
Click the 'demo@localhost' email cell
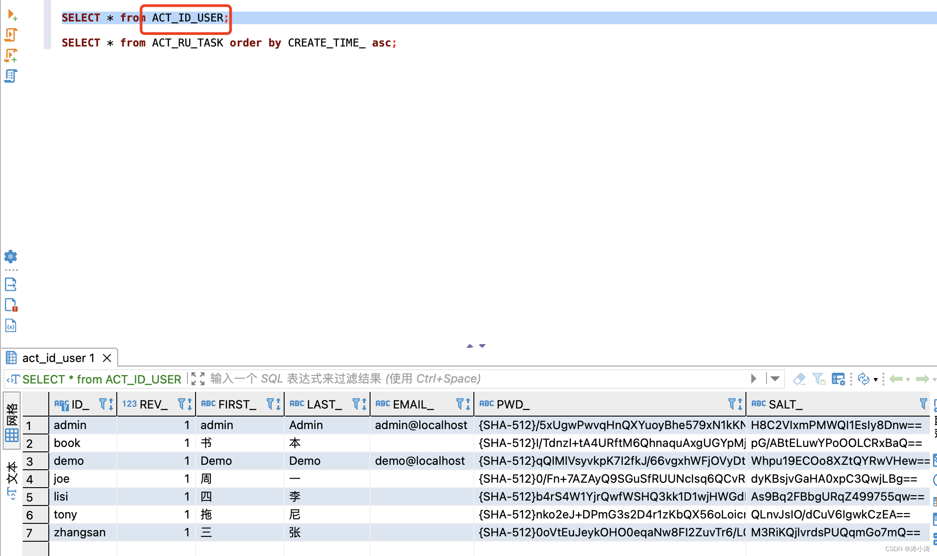click(422, 461)
